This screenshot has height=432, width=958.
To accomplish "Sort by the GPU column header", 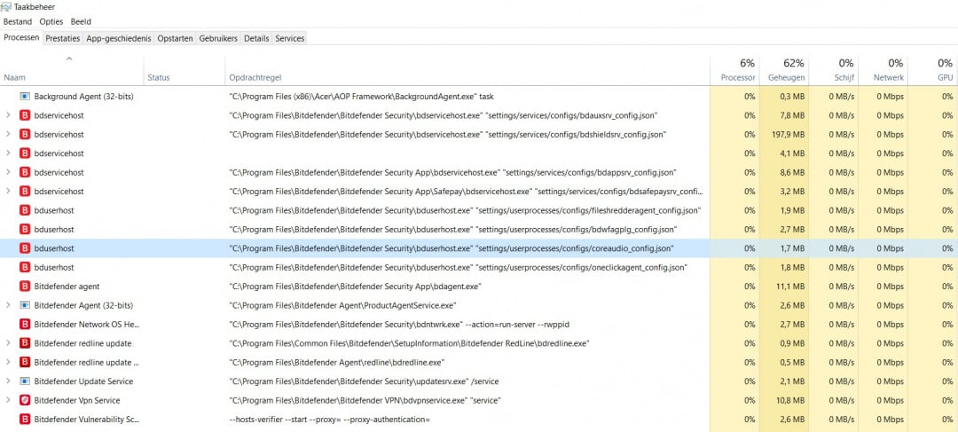I will 932,70.
